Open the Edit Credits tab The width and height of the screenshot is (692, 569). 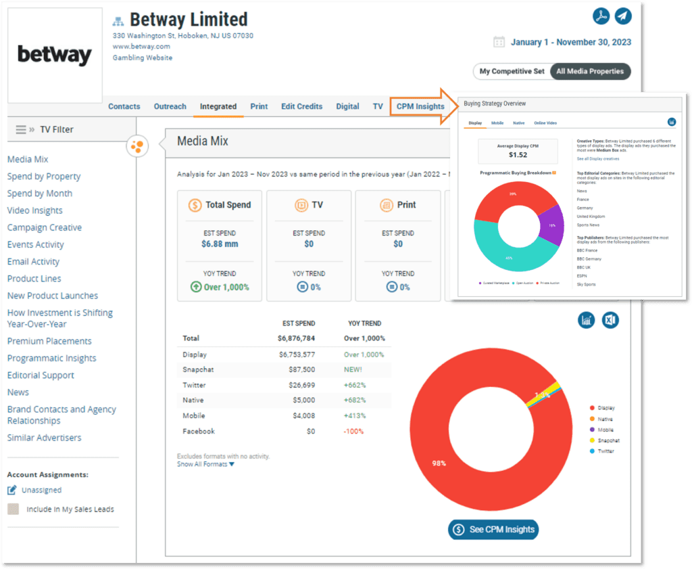tap(302, 106)
